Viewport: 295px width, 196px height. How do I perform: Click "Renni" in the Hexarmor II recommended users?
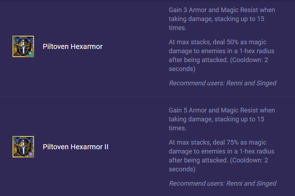(x=235, y=184)
